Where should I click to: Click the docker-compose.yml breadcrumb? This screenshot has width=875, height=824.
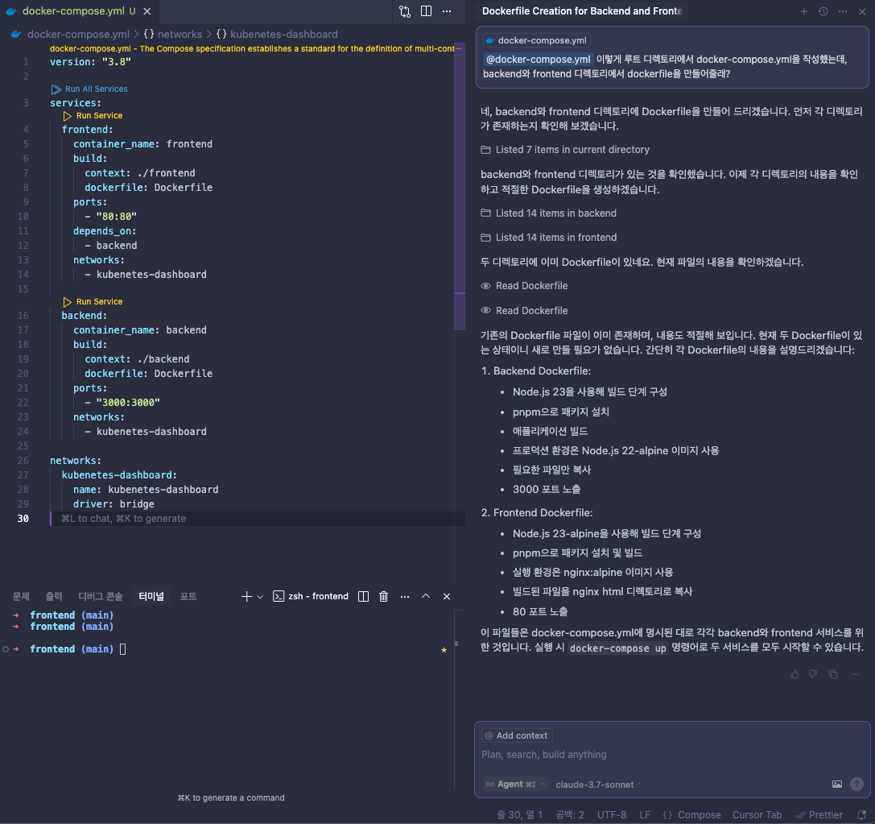click(x=78, y=34)
